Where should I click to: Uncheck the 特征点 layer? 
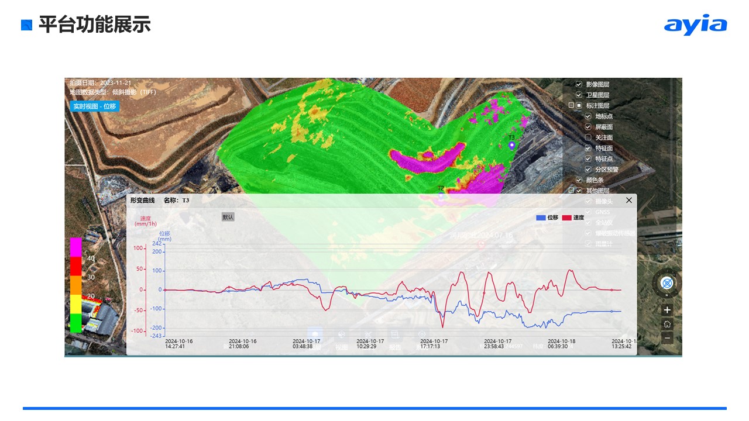588,158
